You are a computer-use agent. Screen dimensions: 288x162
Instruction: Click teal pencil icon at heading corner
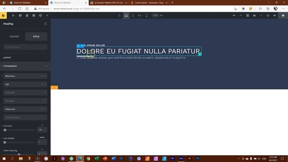click(200, 54)
